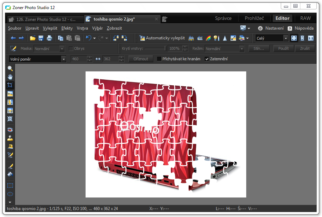Switch to the Správce tab

[223, 18]
